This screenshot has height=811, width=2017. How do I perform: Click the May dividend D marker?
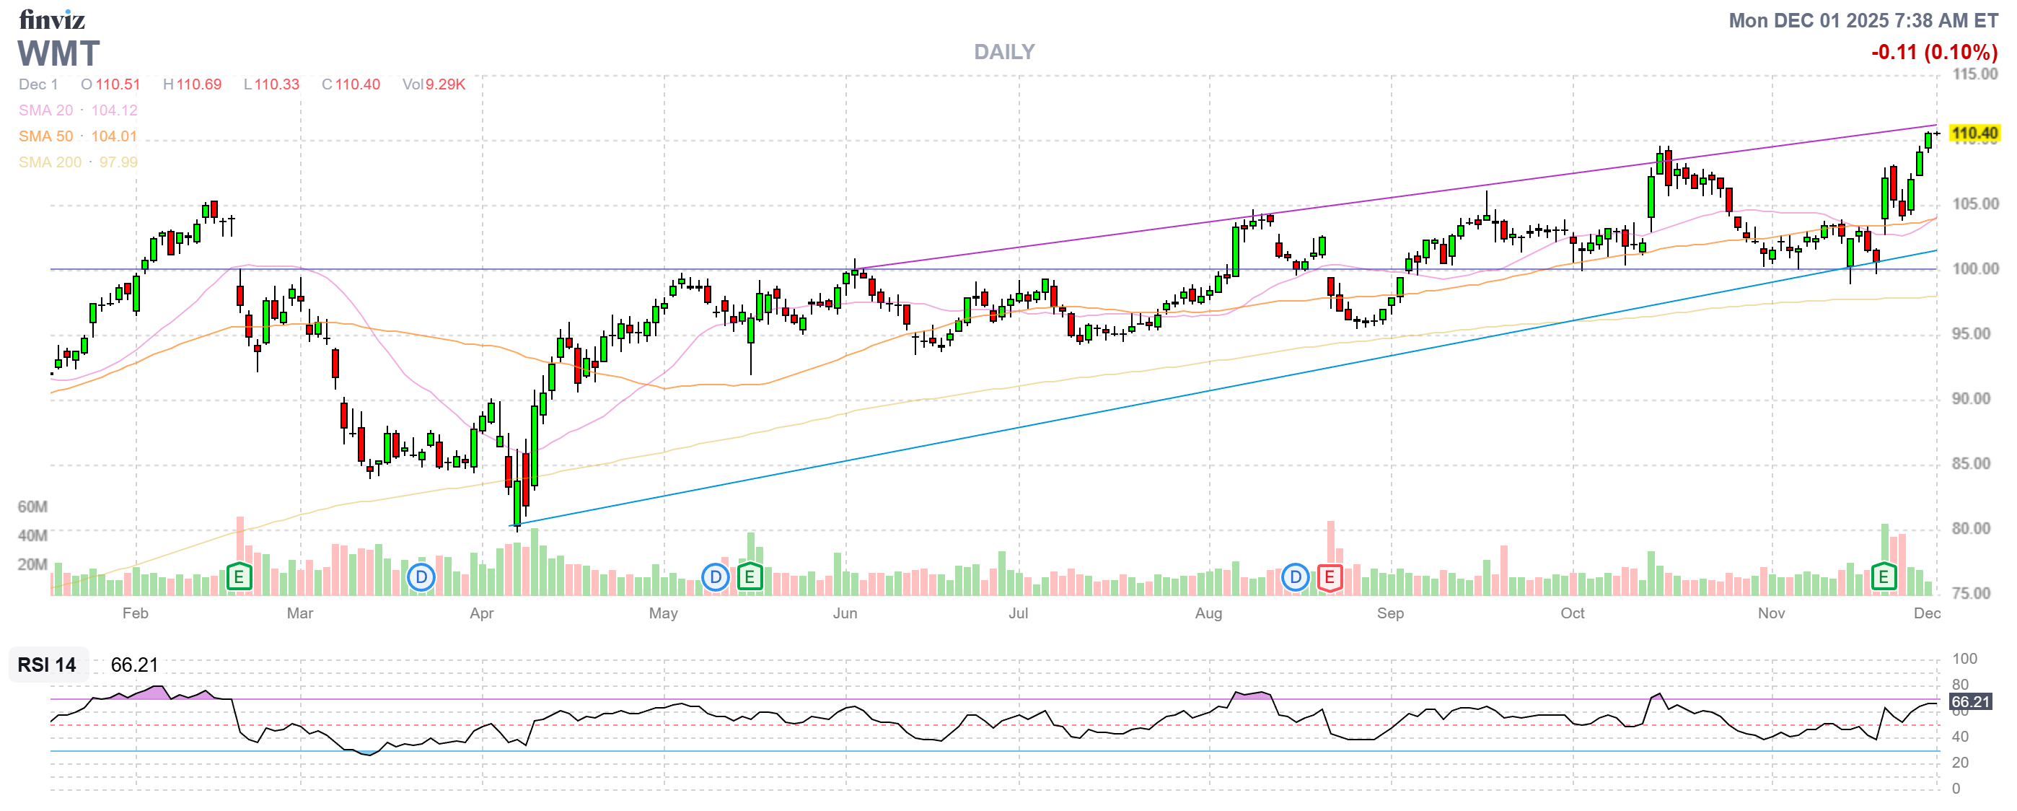click(x=715, y=578)
